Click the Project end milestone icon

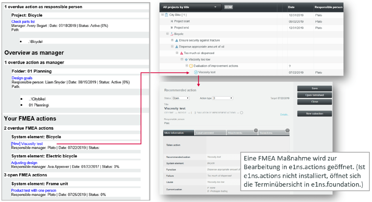tap(172, 28)
